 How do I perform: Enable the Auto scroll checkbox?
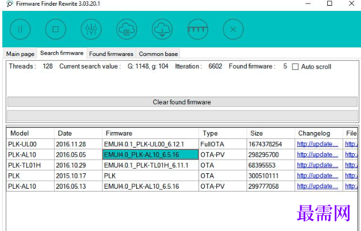[x=295, y=67]
